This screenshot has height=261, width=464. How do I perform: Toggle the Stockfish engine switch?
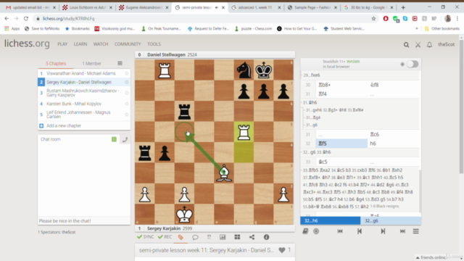tap(413, 65)
